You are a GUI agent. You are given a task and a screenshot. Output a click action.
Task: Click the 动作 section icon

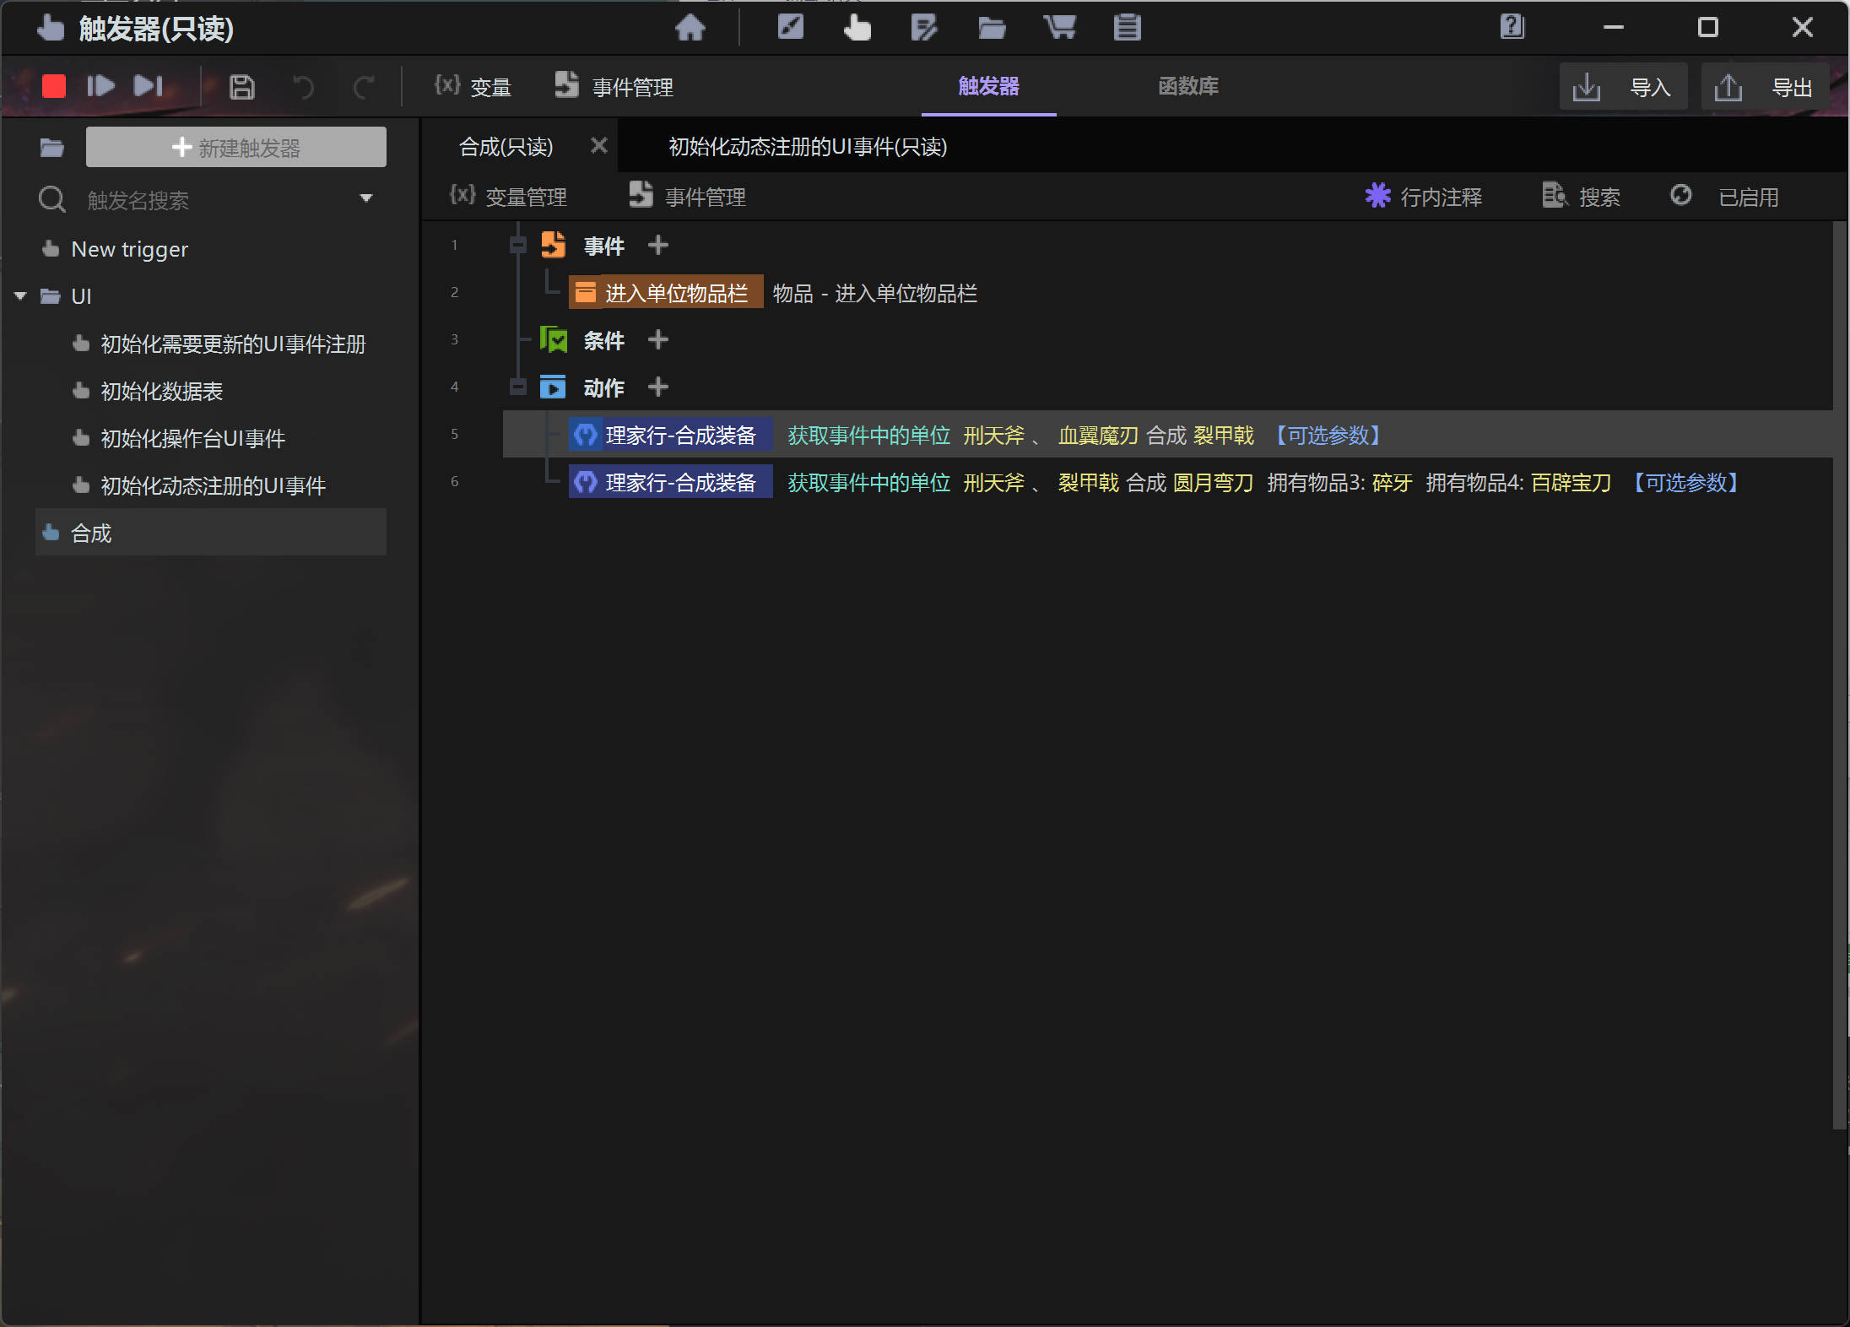553,387
